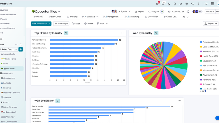The image size is (219, 123).
Task: Click the Search button in board toolbar
Action: [76, 24]
